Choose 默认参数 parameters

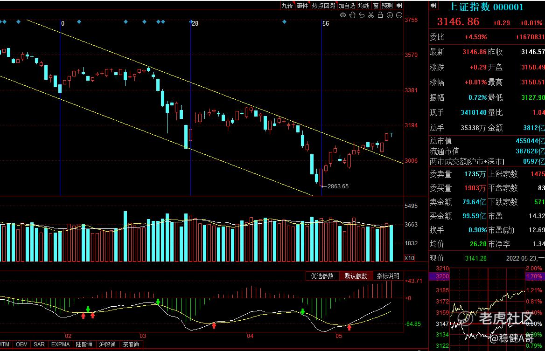click(x=356, y=276)
